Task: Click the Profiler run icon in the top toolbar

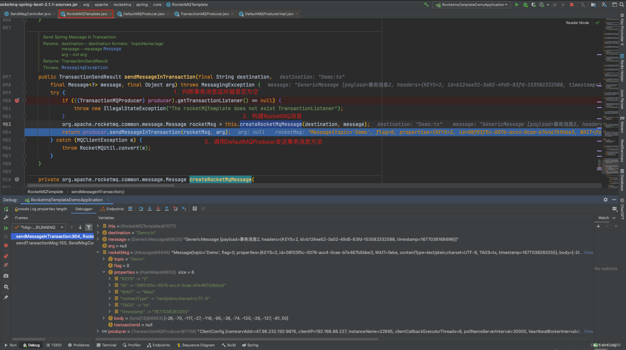Action: coord(542,5)
